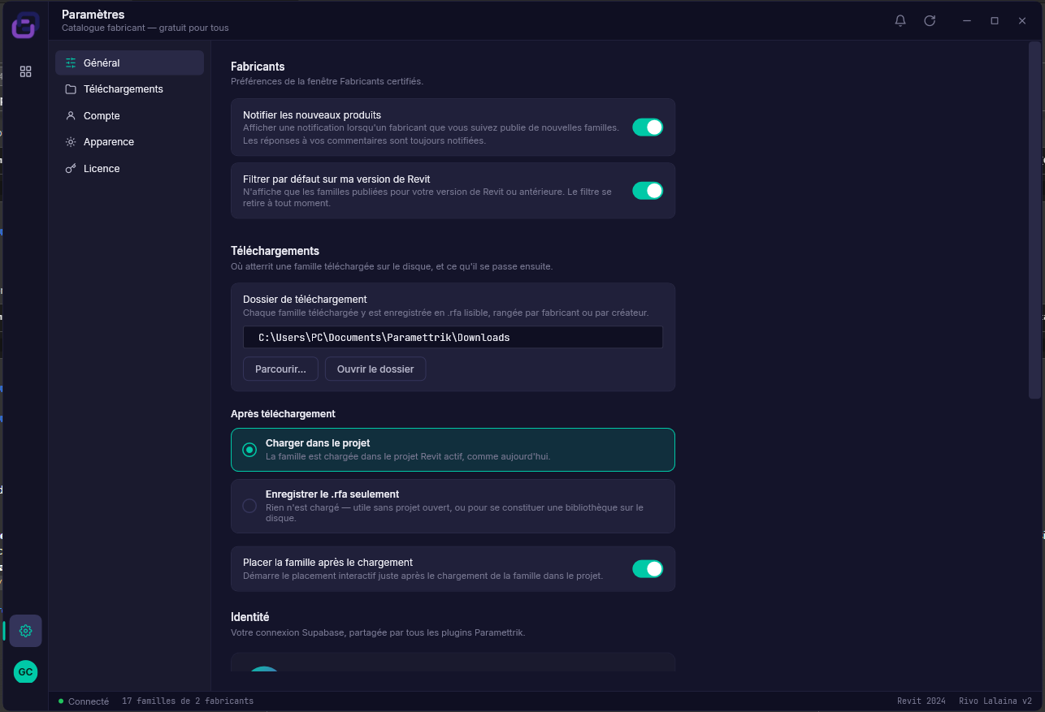Click the refresh icon in title bar
Screen dimensions: 1045x712
(930, 20)
